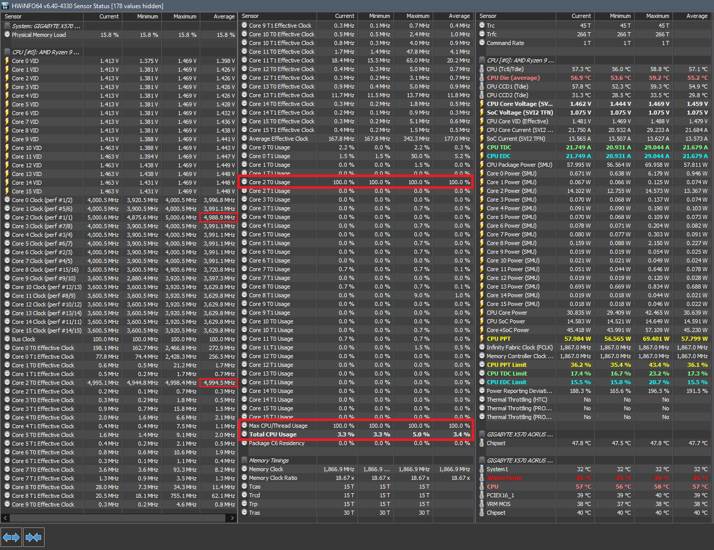The height and width of the screenshot is (550, 714).
Task: Click the Memory Timings group icon
Action: tap(244, 460)
